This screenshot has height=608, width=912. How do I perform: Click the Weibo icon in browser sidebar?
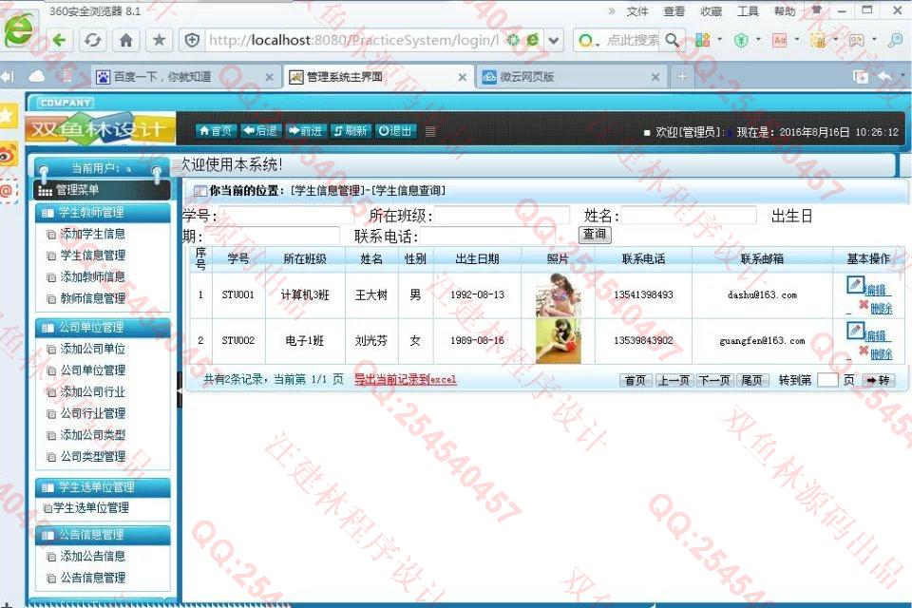(9, 155)
